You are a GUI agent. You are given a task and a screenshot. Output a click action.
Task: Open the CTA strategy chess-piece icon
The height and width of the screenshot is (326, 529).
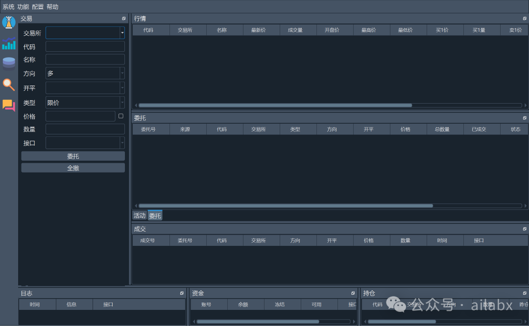point(9,22)
